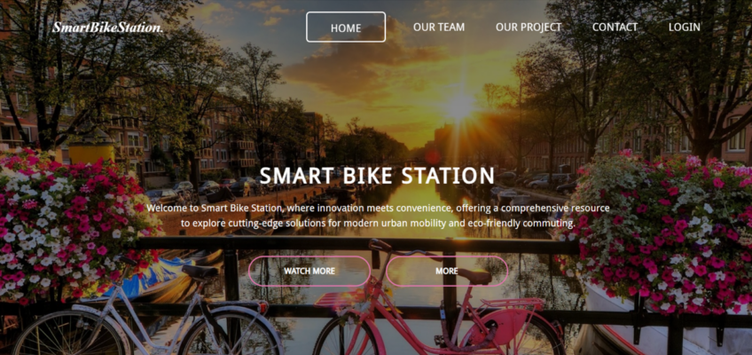752x355 pixels.
Task: Open the OUR TEAM page
Action: click(439, 28)
